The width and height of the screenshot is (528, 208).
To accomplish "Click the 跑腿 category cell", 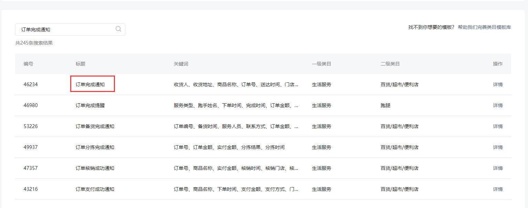I will [386, 105].
